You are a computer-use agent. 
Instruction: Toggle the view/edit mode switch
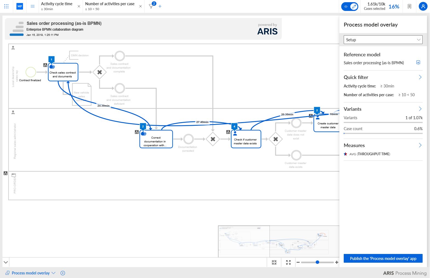click(350, 6)
